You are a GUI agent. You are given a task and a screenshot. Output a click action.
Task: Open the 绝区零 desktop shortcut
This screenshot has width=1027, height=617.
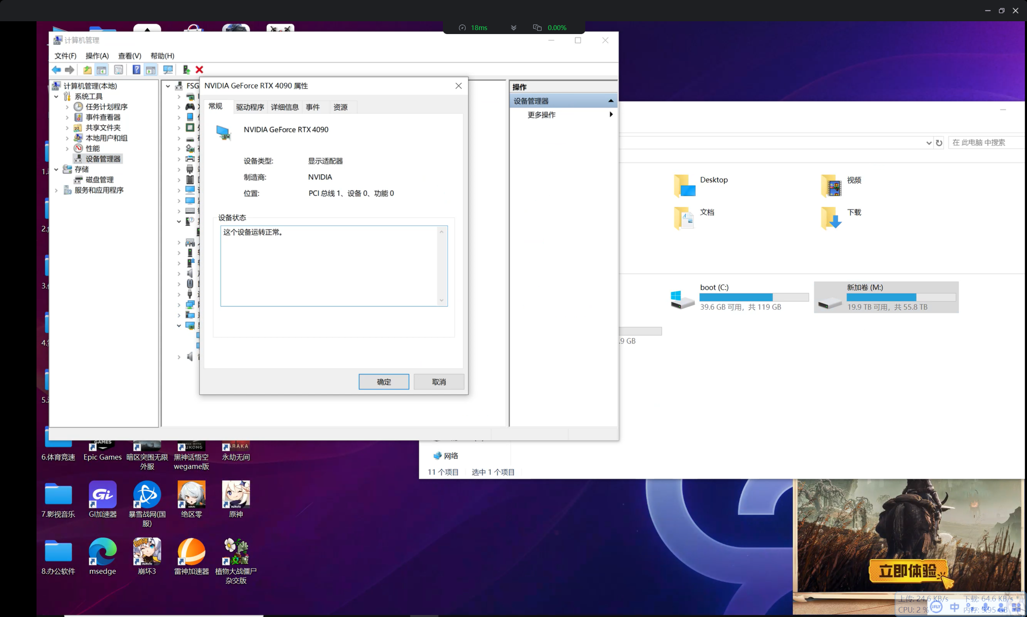(191, 499)
